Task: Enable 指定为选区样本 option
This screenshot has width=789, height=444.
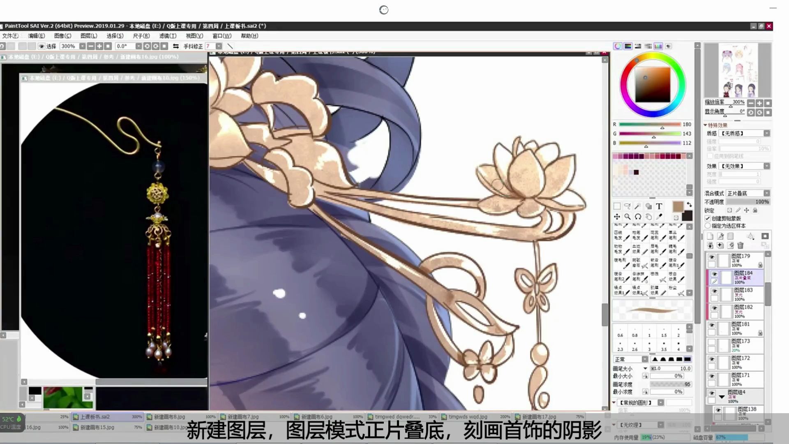Action: 708,226
